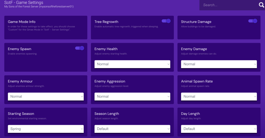The width and height of the screenshot is (265, 138).
Task: Click the search magnifier icon
Action: point(261,5)
